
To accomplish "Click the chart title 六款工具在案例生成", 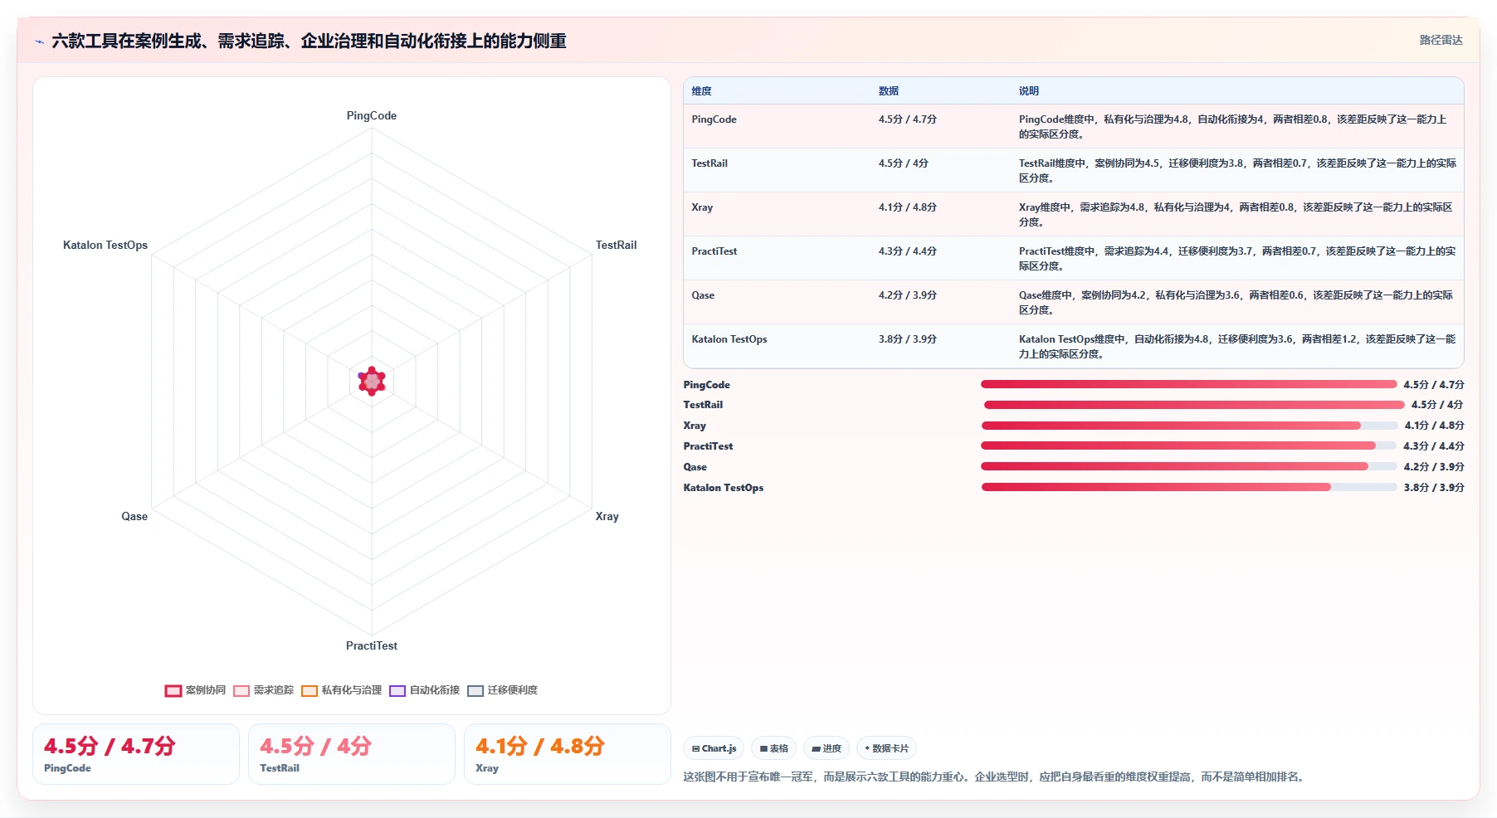I will [x=309, y=41].
